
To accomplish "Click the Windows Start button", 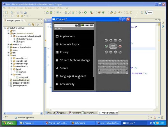I will coord(8,123).
